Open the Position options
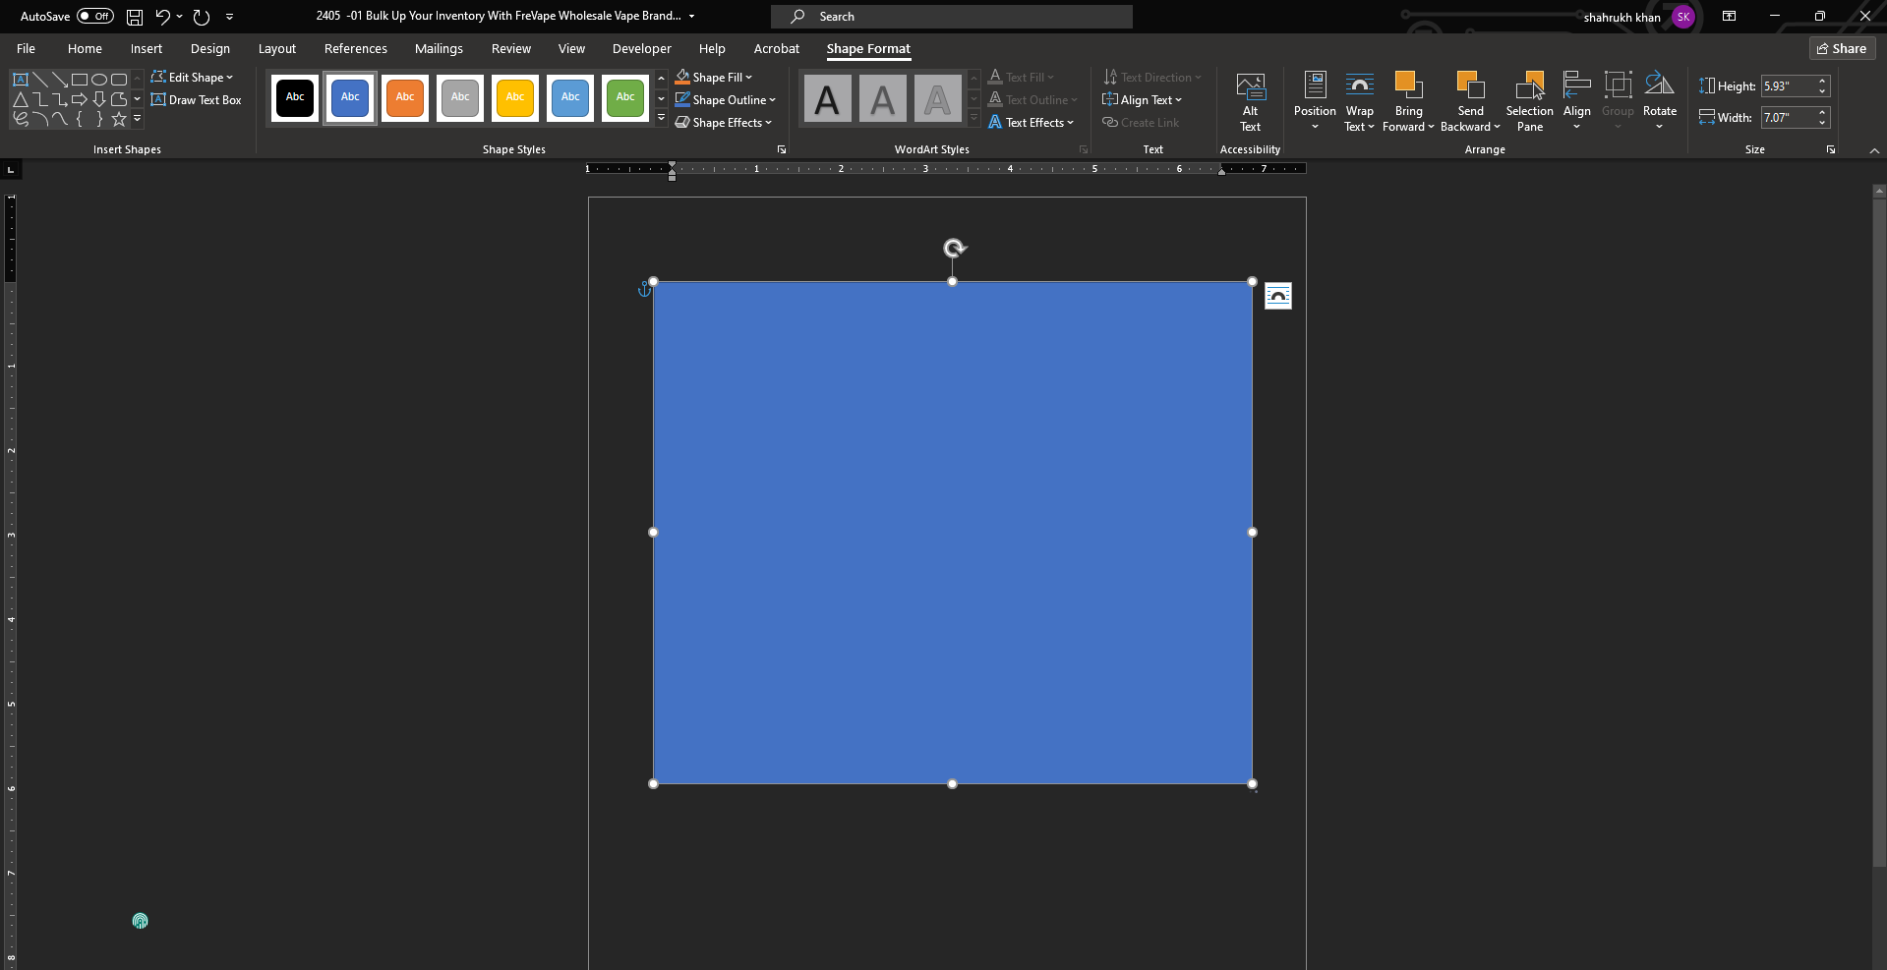The height and width of the screenshot is (970, 1887). 1315,101
